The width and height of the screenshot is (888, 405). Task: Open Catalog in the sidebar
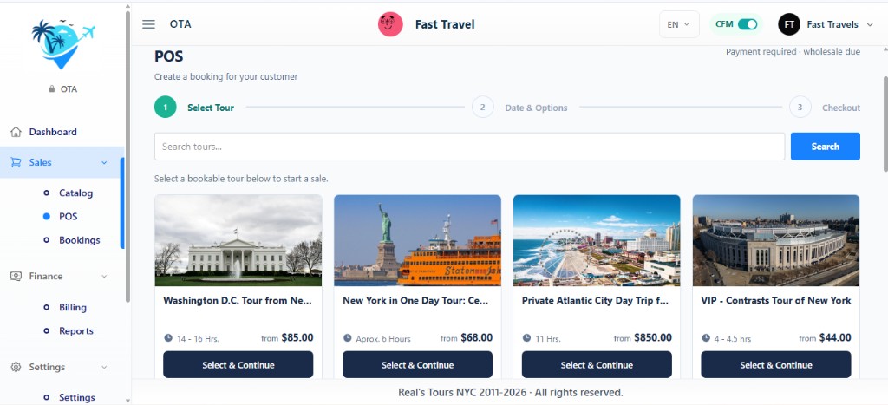point(76,193)
